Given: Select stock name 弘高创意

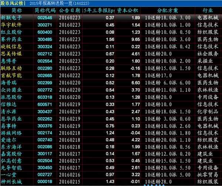Looking at the screenshot, I should pos(11,161).
